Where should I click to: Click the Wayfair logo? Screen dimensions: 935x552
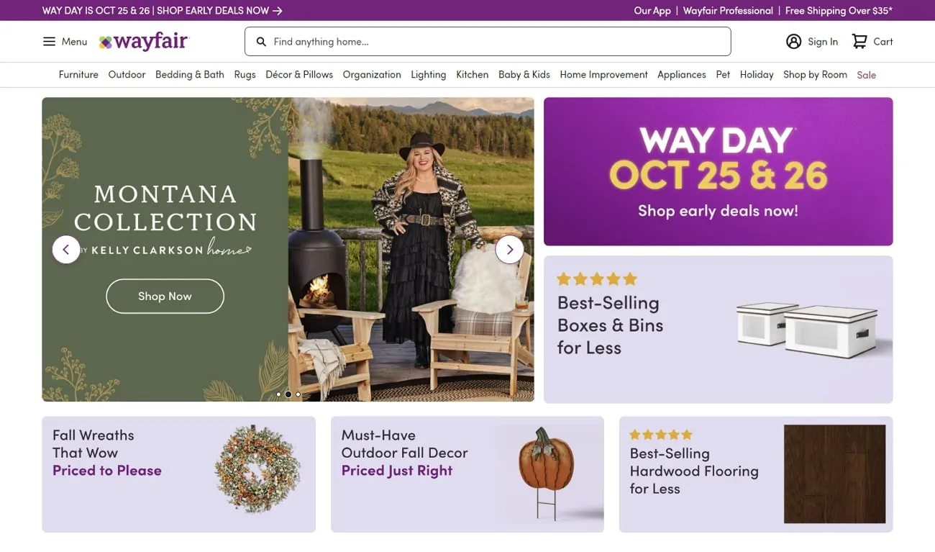(x=143, y=41)
